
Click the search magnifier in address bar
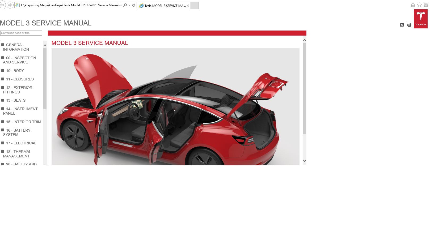tap(125, 5)
